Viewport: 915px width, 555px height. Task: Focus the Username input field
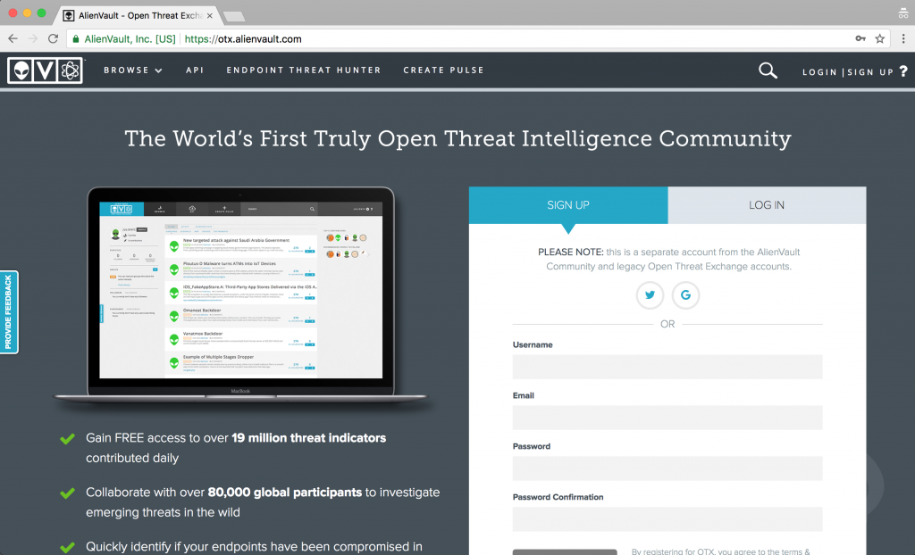[x=667, y=367]
